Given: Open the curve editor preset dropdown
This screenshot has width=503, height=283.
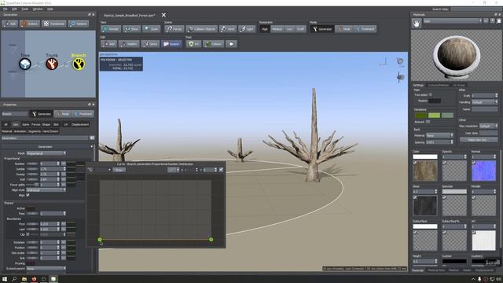Looking at the screenshot, I should coord(103,170).
